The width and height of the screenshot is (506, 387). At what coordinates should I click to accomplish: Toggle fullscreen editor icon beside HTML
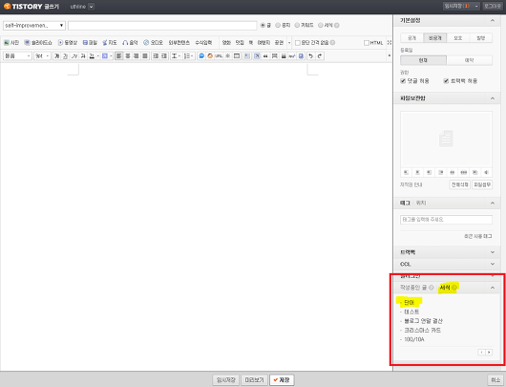390,43
